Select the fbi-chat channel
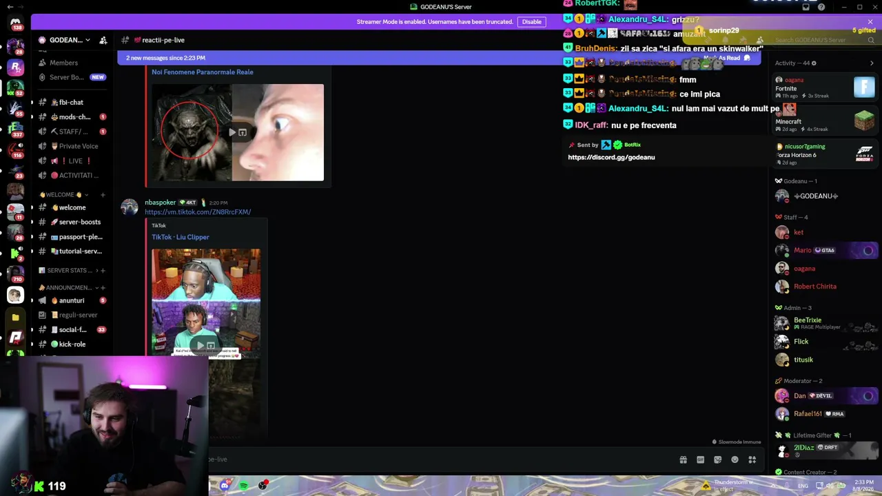882x496 pixels. tap(72, 103)
